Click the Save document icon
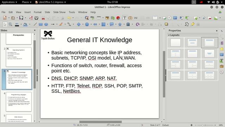The height and width of the screenshot is (127, 225). (21, 18)
